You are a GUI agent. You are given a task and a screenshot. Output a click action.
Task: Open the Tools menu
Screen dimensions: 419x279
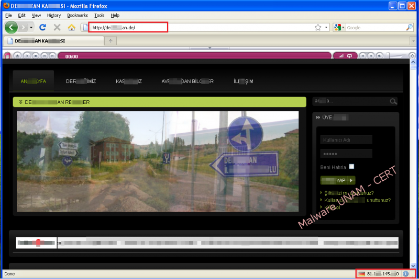[99, 16]
